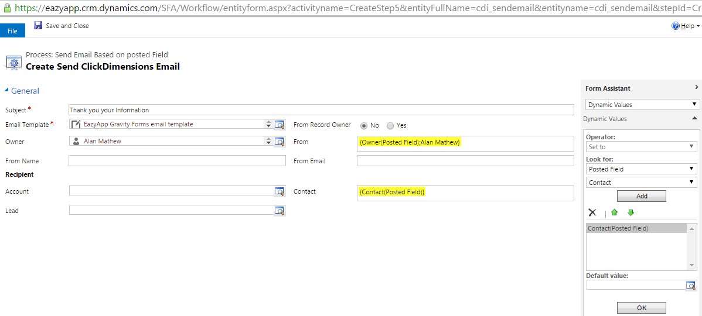
Task: Delete selected dynamic value with X icon
Action: click(x=592, y=213)
